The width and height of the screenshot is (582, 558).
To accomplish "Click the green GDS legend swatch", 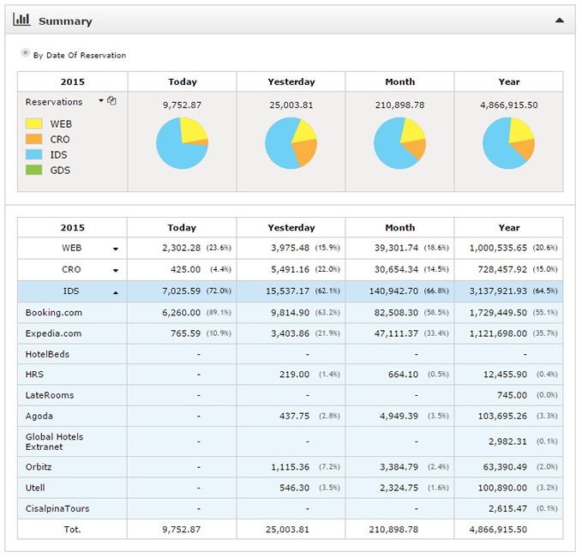I will point(33,171).
